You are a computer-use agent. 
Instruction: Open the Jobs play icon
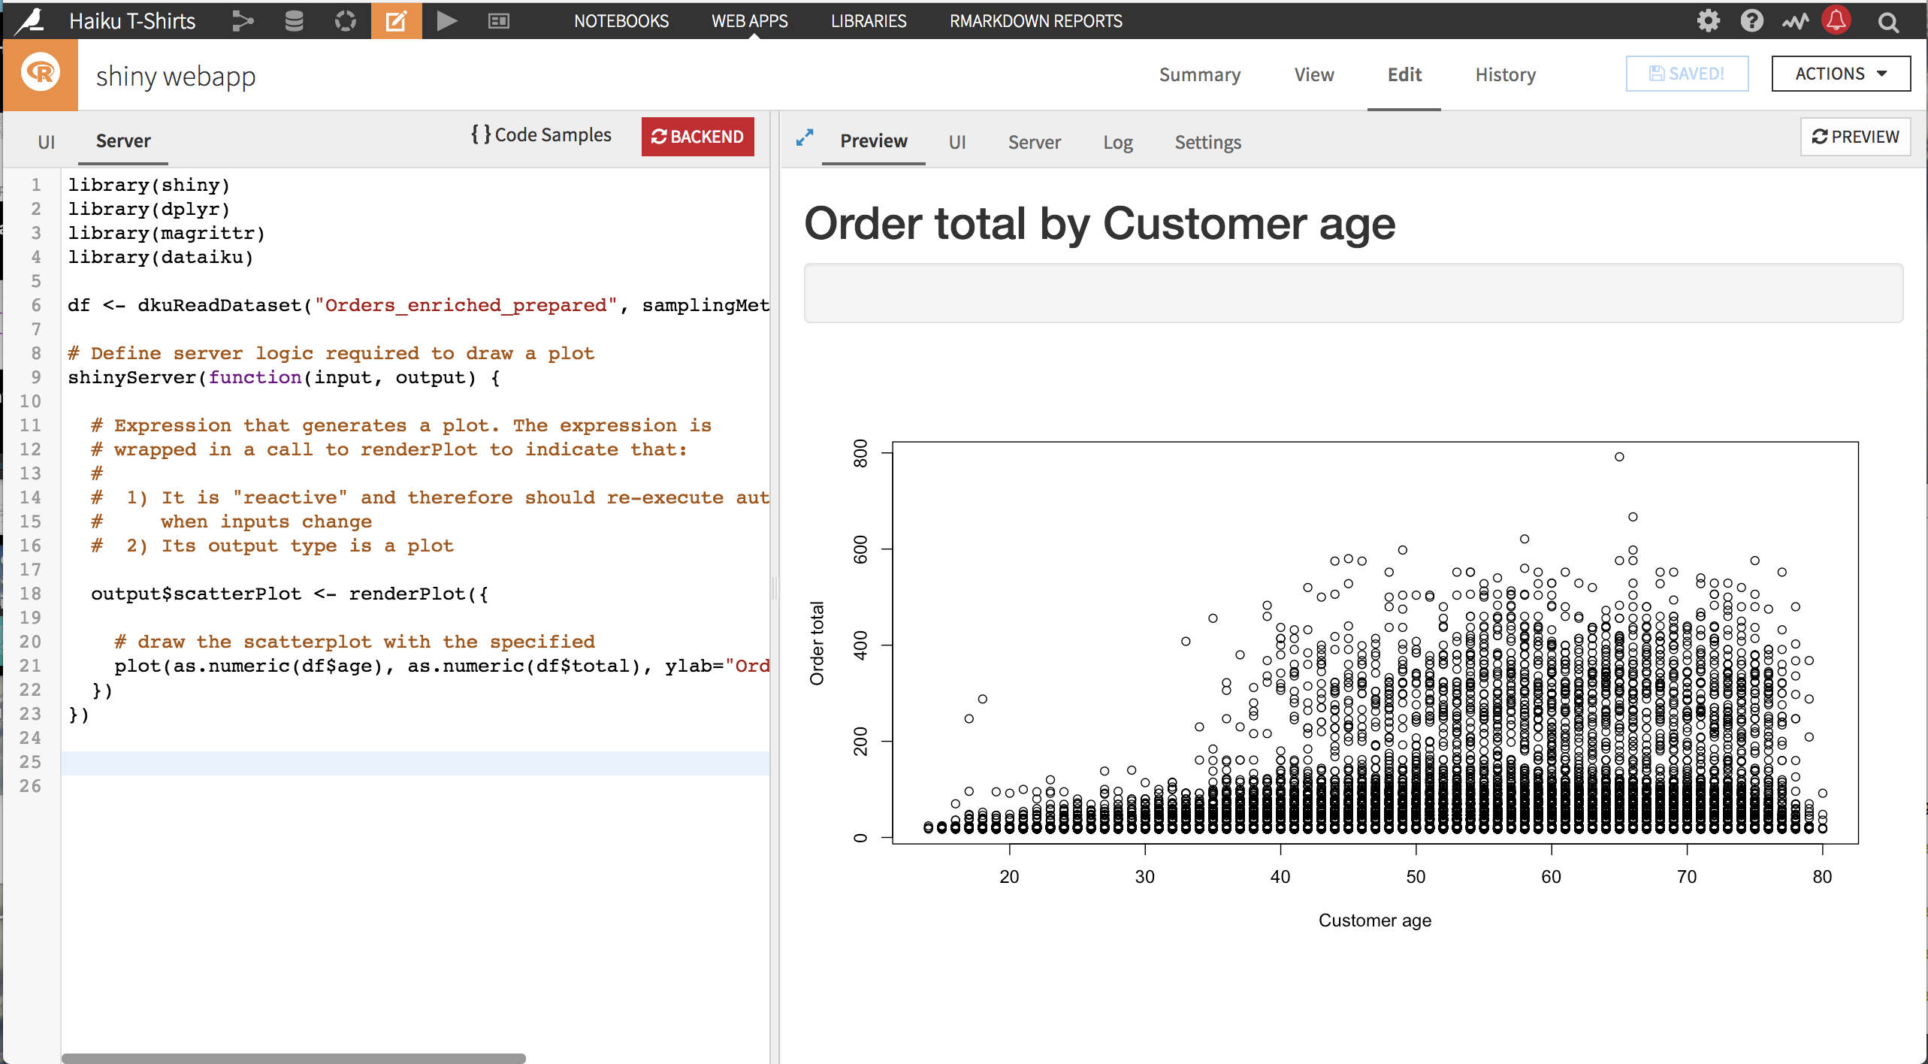tap(447, 20)
